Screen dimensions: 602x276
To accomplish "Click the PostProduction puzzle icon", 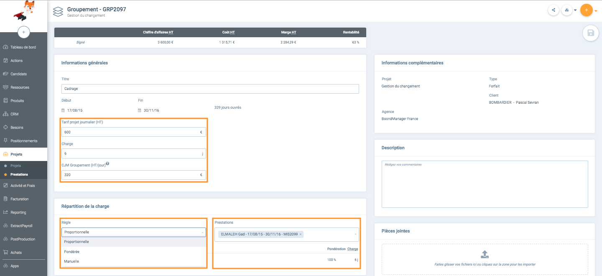I will click(5, 239).
